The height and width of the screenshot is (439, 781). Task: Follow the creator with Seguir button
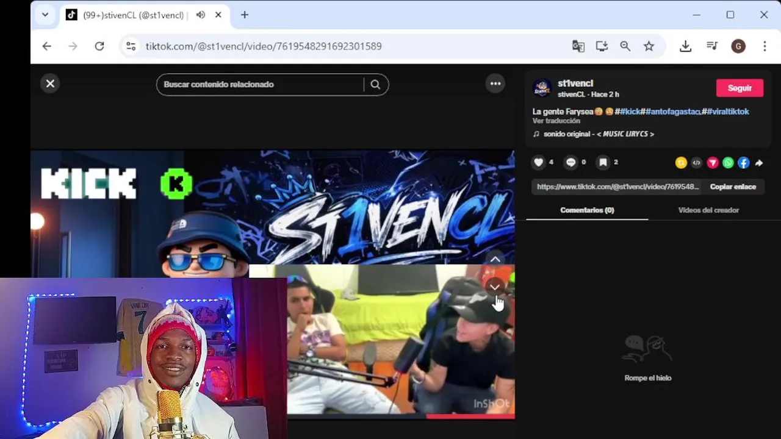[740, 88]
